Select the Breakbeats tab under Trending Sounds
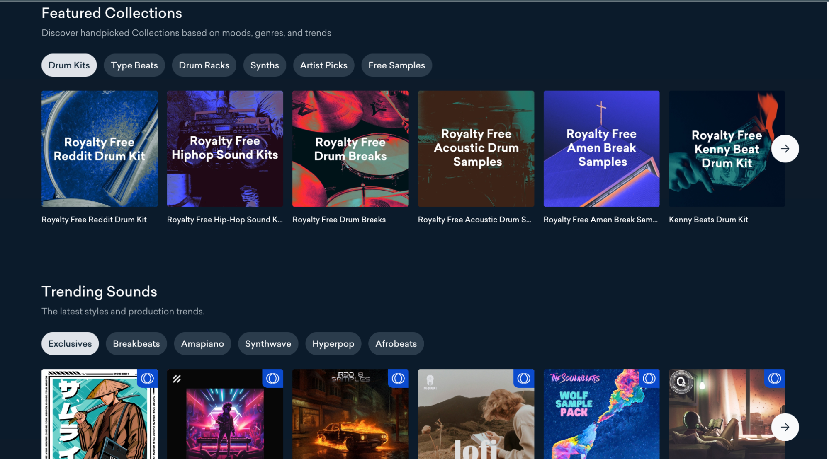Image resolution: width=829 pixels, height=459 pixels. coord(136,343)
